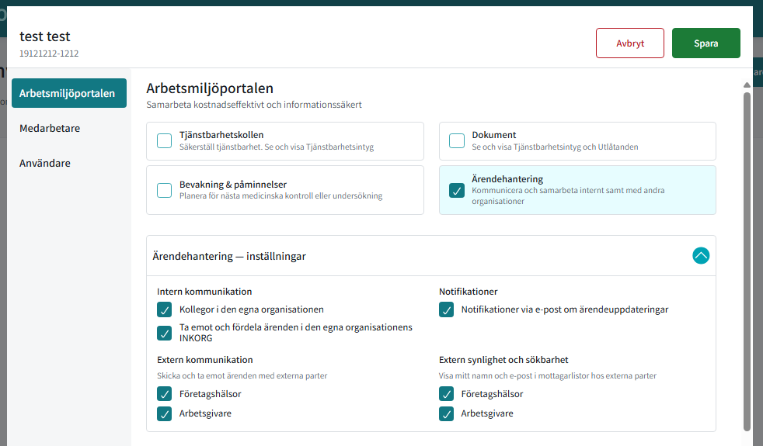Uncheck the Ärendehantering module checkbox
The height and width of the screenshot is (446, 763).
pyautogui.click(x=456, y=191)
